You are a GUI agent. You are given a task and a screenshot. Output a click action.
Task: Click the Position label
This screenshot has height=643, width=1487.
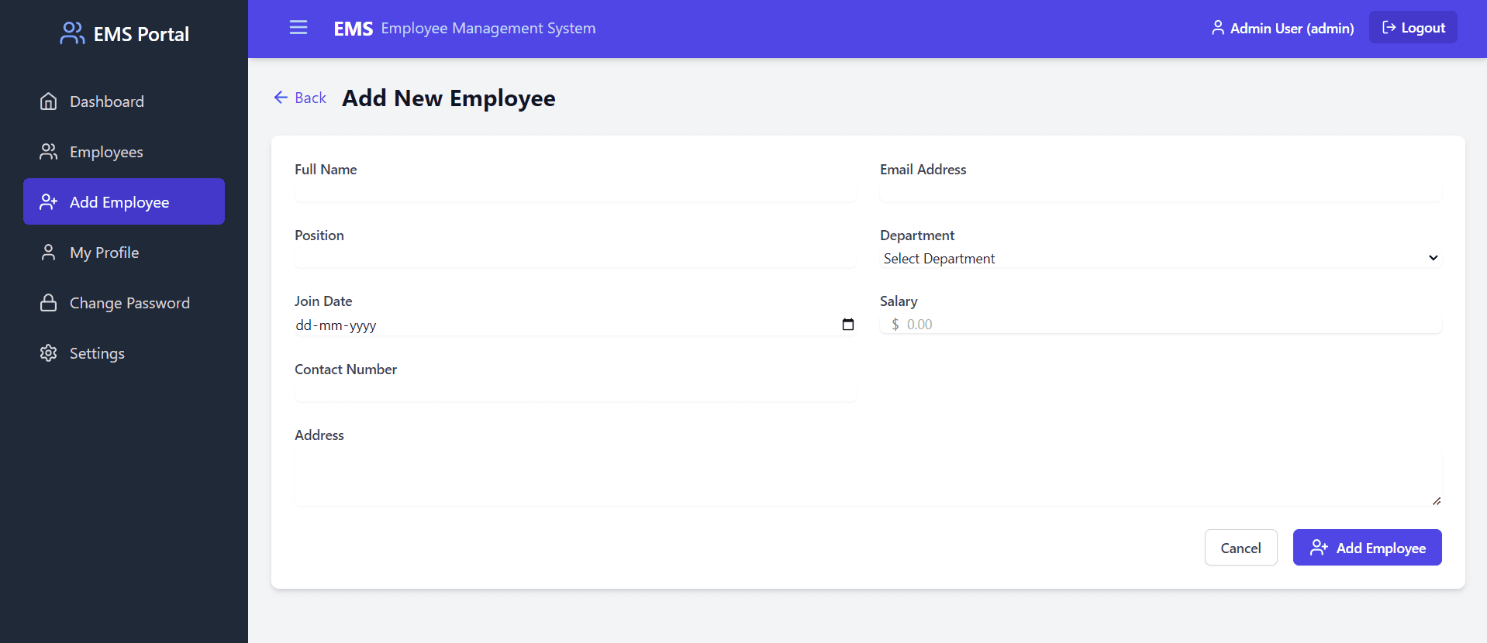[319, 236]
